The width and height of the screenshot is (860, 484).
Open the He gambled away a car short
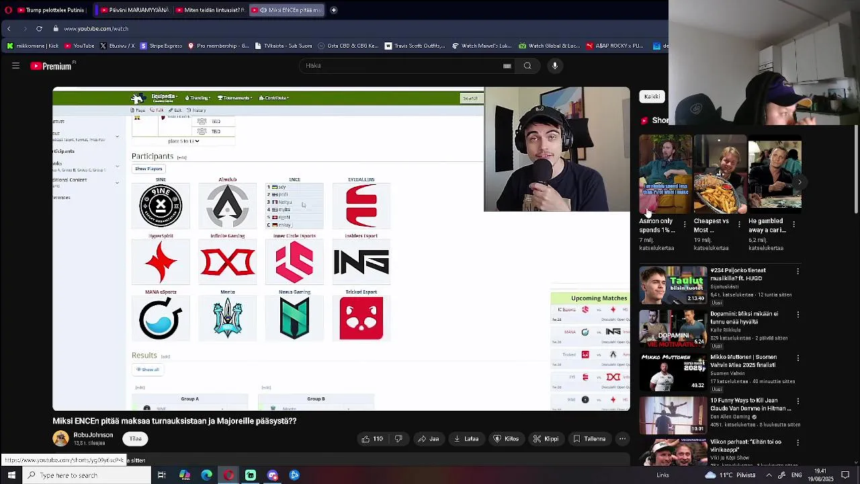[775, 174]
